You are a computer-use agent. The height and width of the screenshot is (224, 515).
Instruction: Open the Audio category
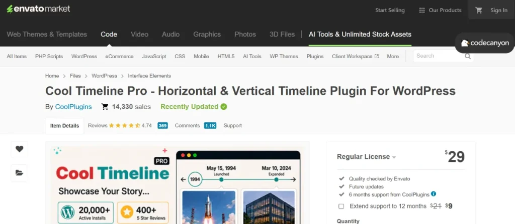[171, 35]
